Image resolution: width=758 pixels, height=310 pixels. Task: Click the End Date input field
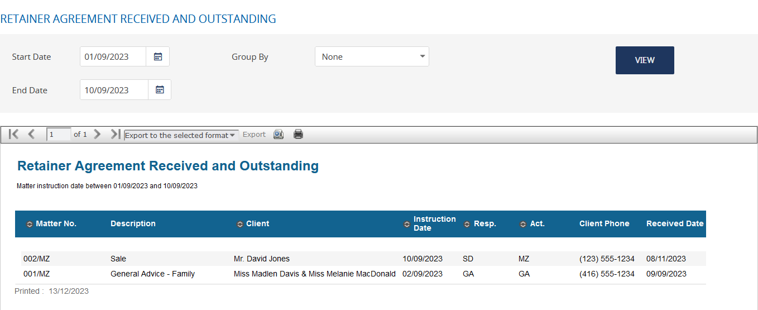click(x=114, y=90)
